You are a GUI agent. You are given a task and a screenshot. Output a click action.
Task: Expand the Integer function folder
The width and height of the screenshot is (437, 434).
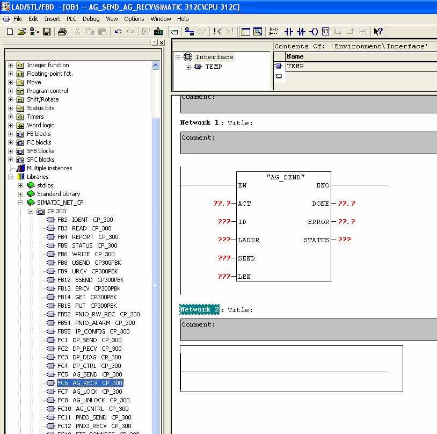10,66
